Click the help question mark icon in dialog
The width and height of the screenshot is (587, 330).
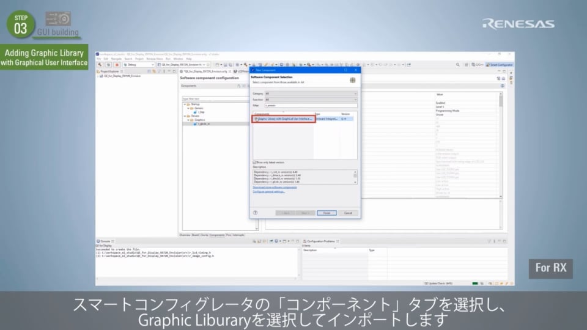[256, 213]
